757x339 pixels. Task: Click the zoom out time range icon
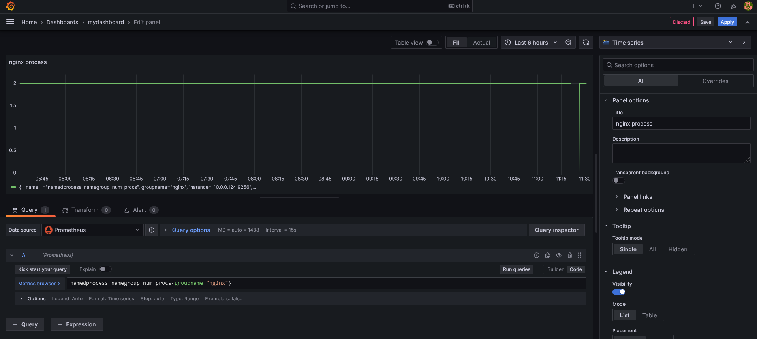[x=569, y=43]
